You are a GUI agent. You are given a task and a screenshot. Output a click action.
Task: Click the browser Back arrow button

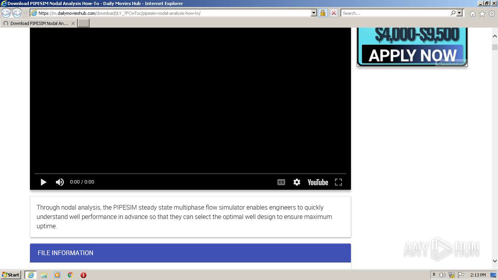[x=6, y=13]
